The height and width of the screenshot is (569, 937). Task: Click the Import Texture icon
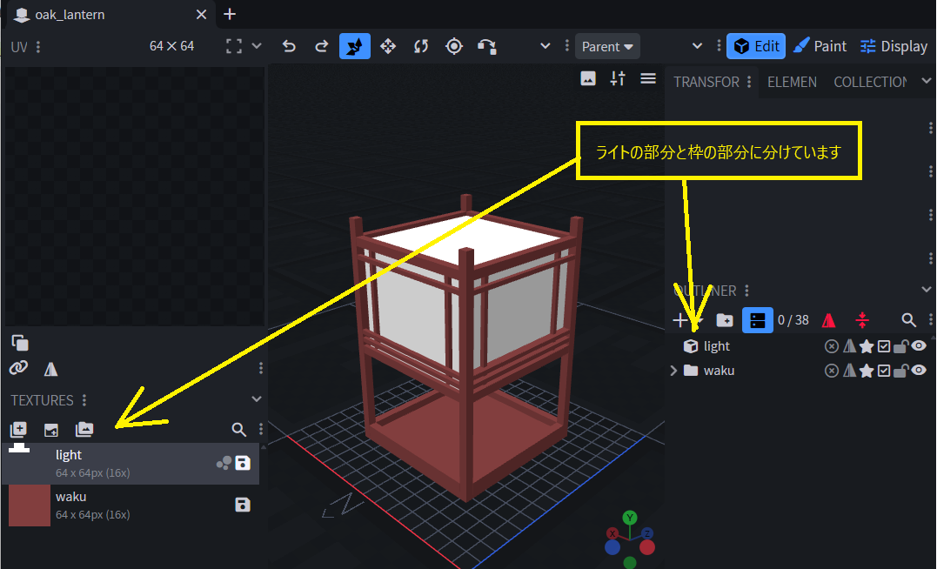pos(51,429)
